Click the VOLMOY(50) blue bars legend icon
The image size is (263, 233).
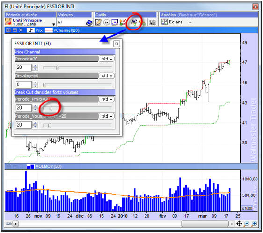pyautogui.click(x=30, y=166)
